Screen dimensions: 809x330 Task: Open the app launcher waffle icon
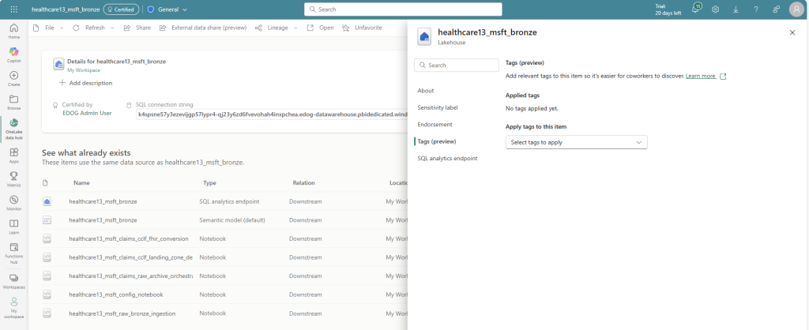[14, 9]
